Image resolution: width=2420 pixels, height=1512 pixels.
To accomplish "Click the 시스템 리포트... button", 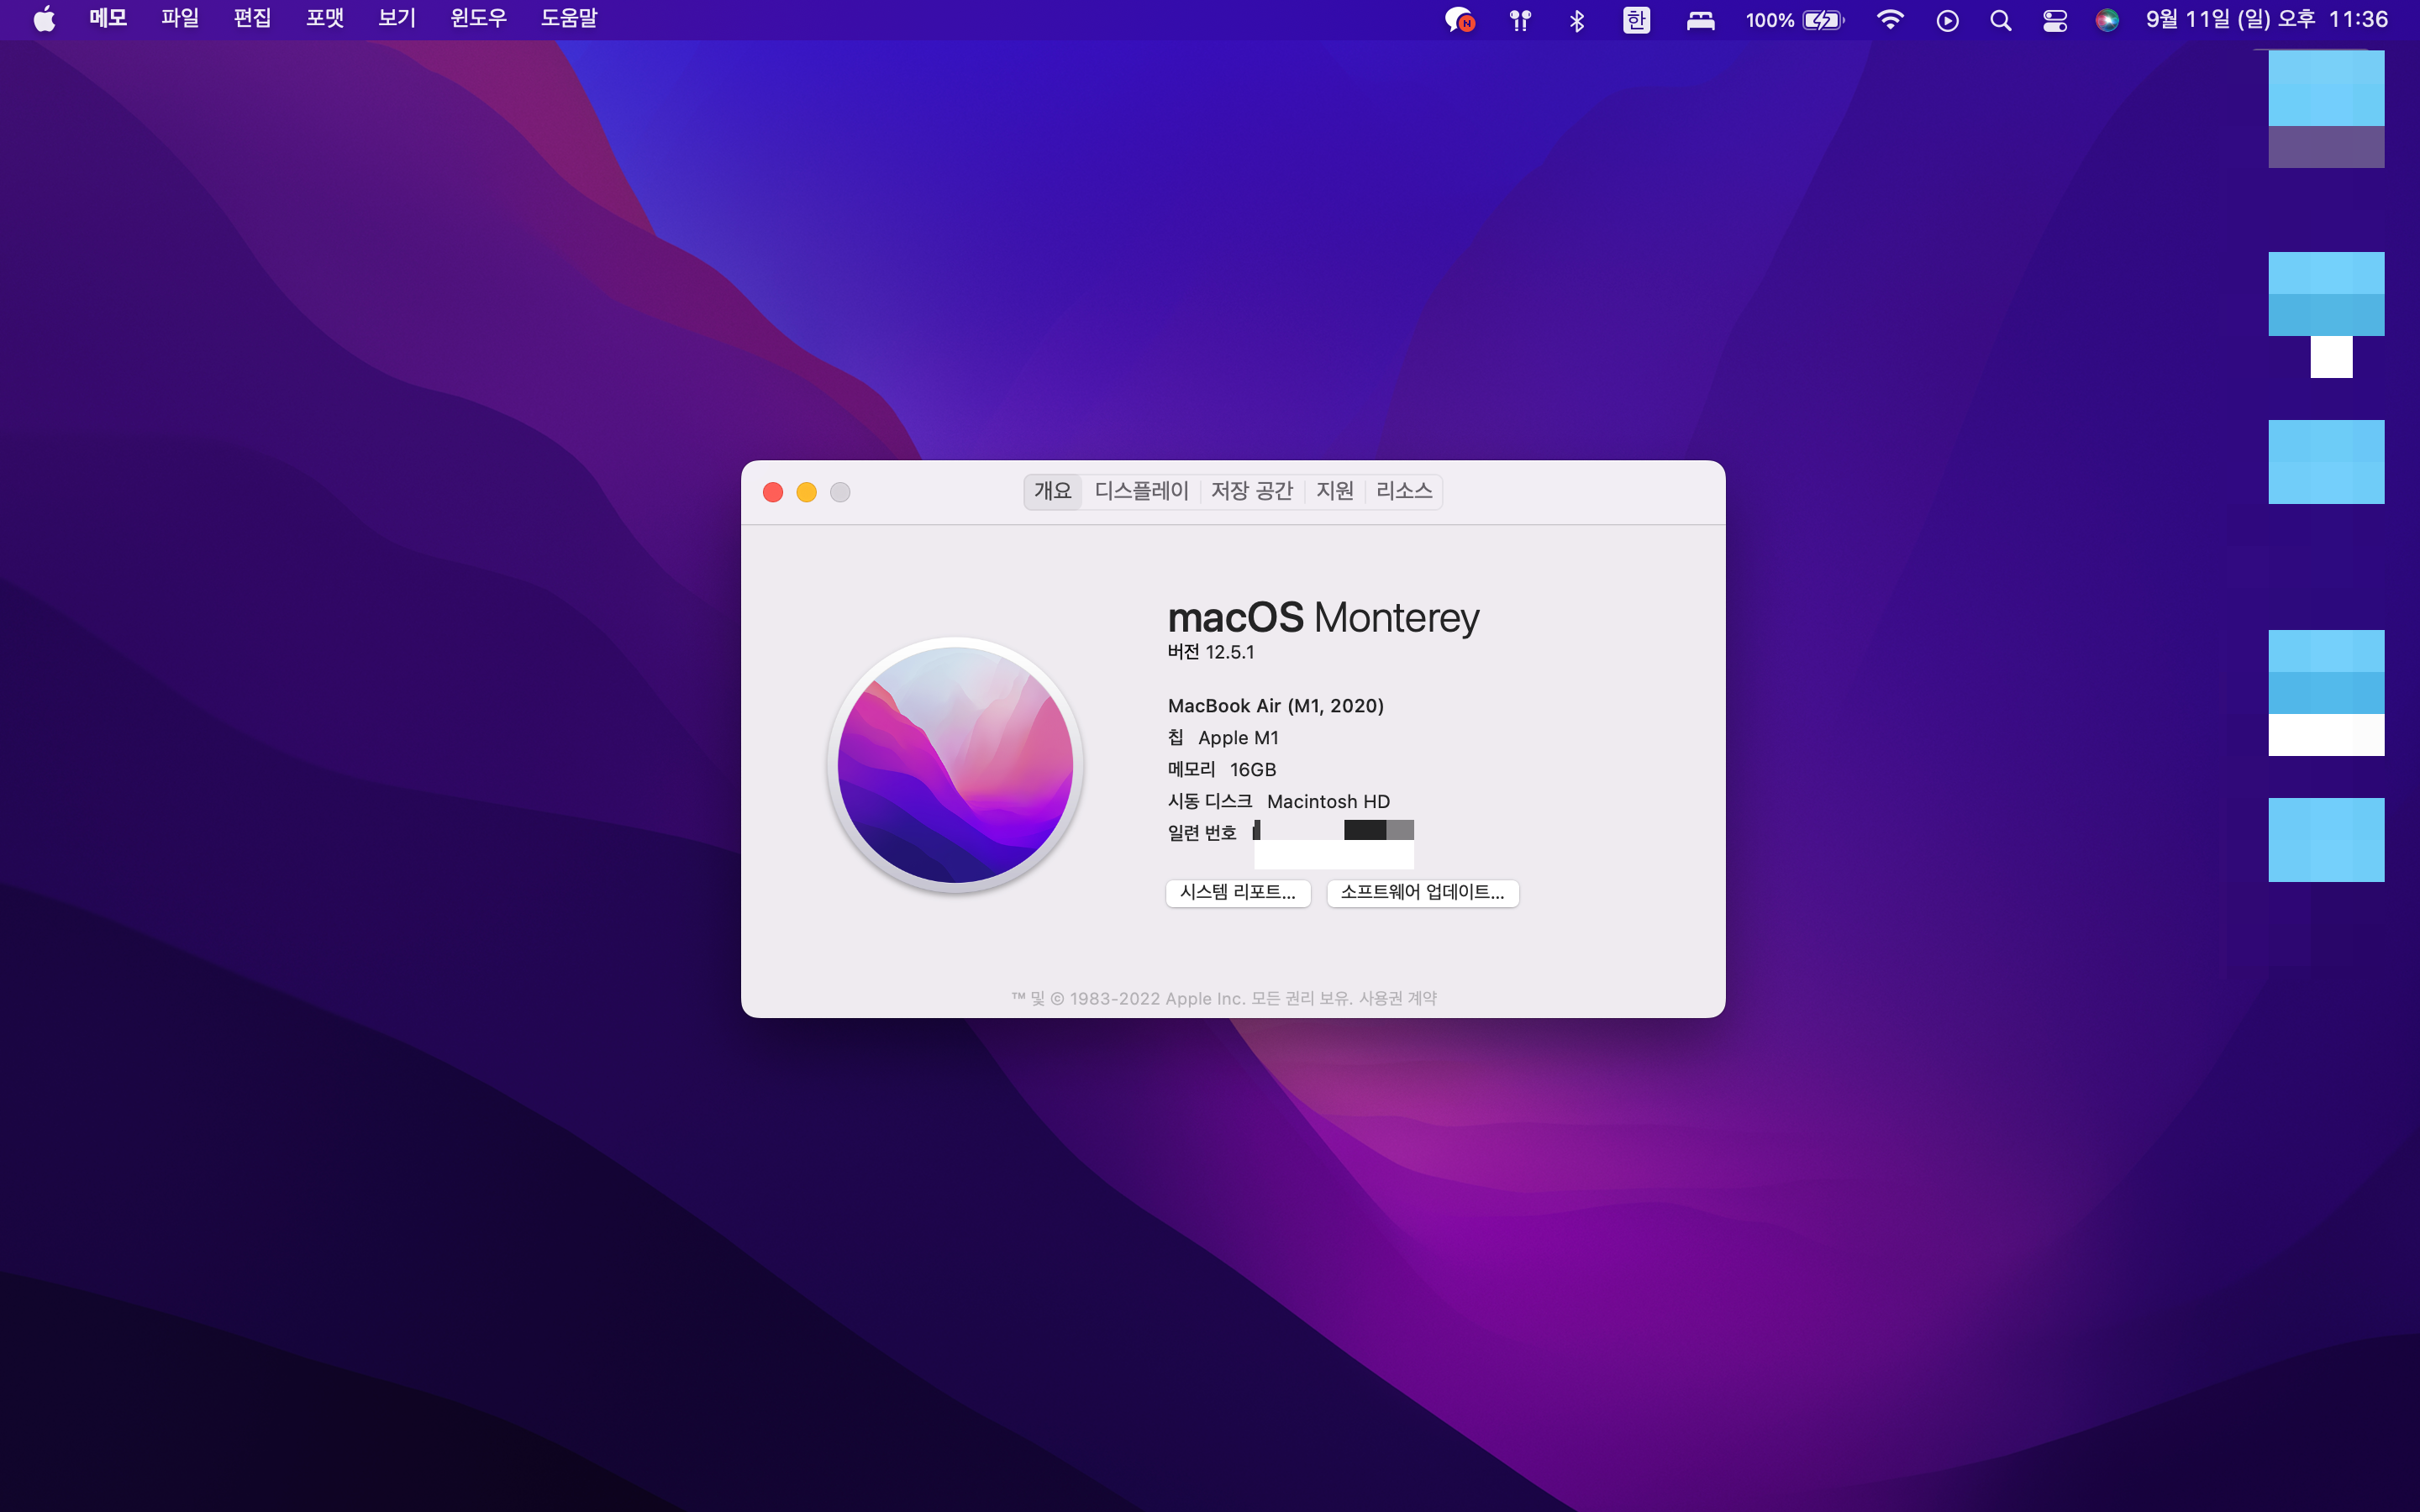I will [1238, 892].
